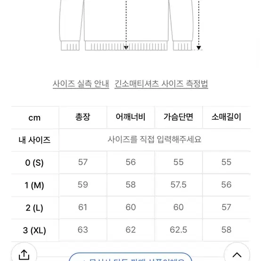Click the 사이즈를 직접 입력해주세요 field
The height and width of the screenshot is (261, 261).
[x=155, y=139]
